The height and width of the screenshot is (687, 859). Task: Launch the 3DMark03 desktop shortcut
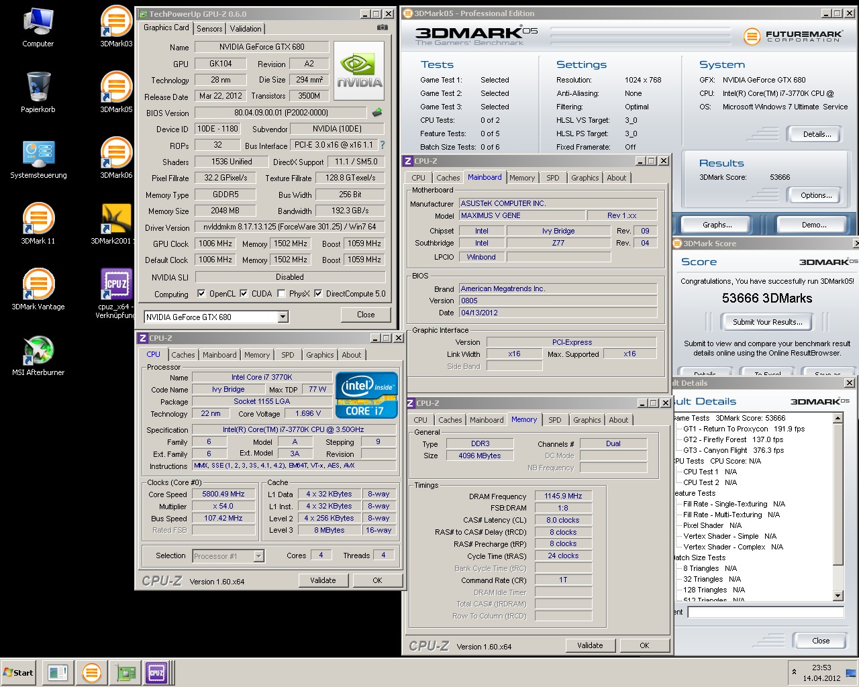pyautogui.click(x=116, y=27)
